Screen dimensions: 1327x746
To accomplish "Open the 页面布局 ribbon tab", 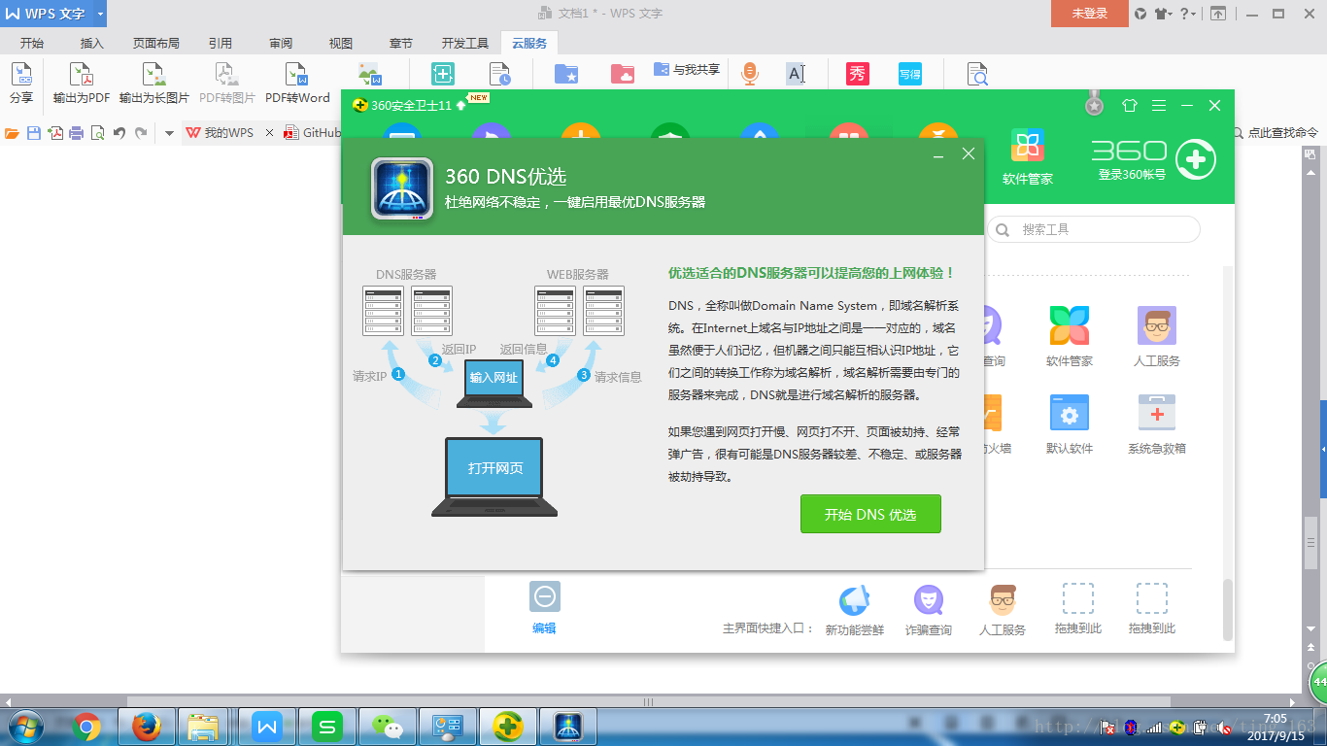I will coord(156,44).
